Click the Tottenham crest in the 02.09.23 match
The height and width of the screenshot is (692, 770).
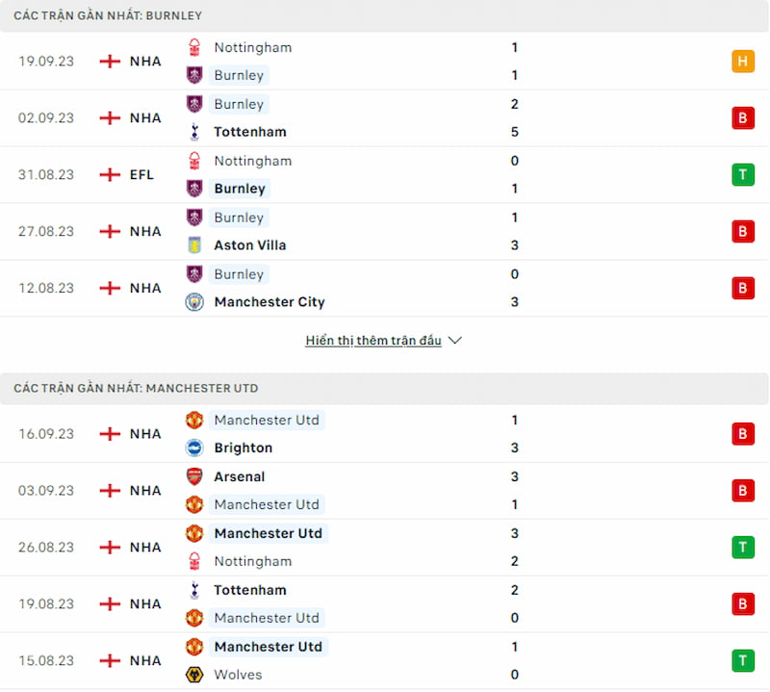coord(194,132)
